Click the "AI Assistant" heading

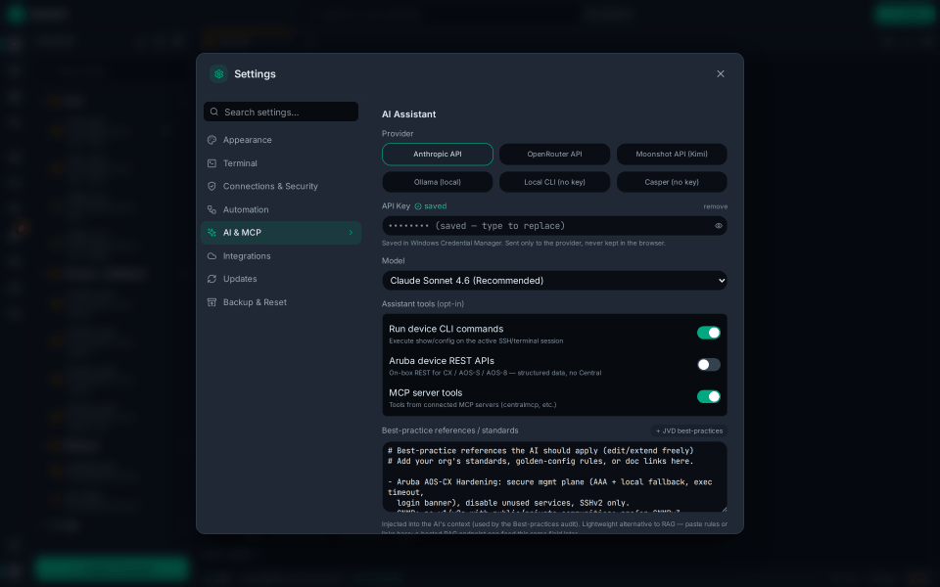point(409,114)
